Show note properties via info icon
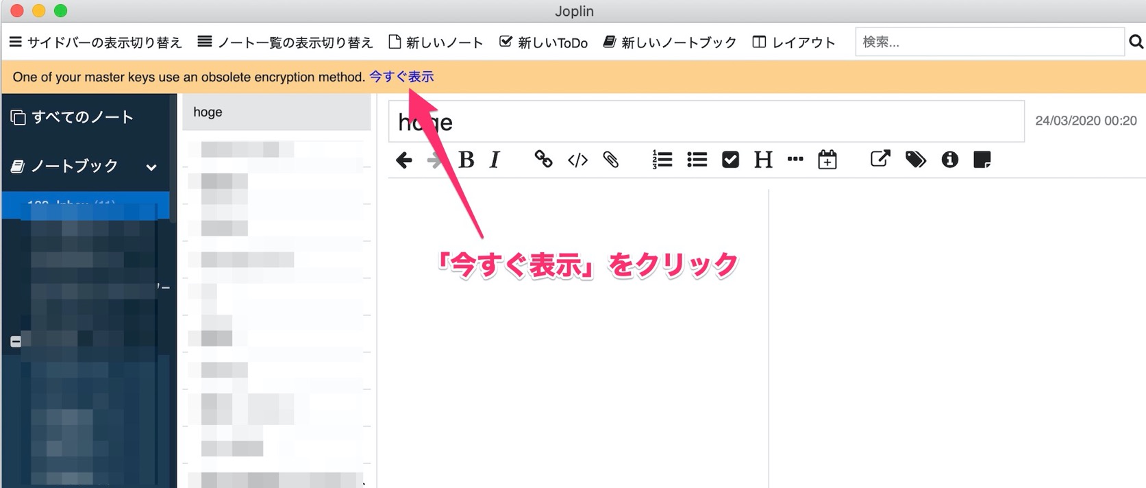This screenshot has height=488, width=1146. point(949,160)
